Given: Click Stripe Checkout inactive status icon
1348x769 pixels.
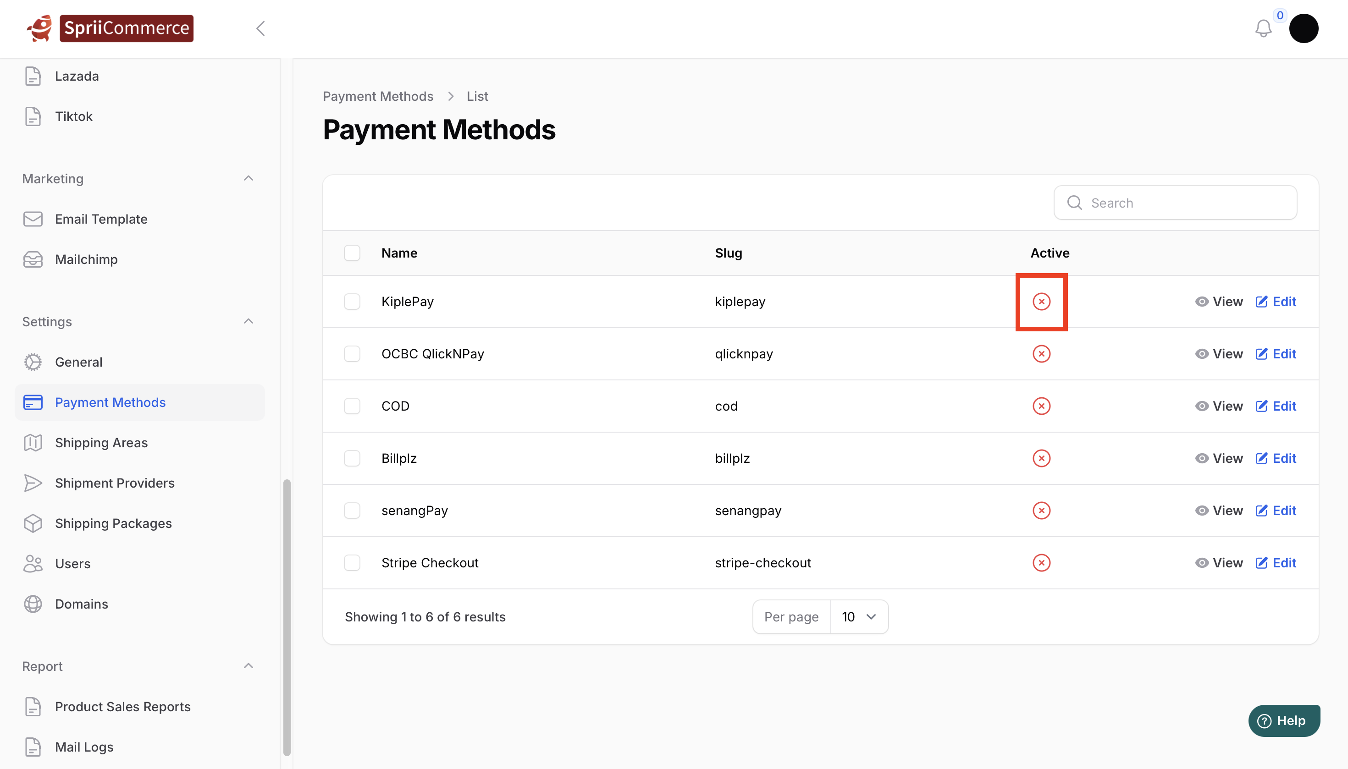Looking at the screenshot, I should click(1041, 562).
